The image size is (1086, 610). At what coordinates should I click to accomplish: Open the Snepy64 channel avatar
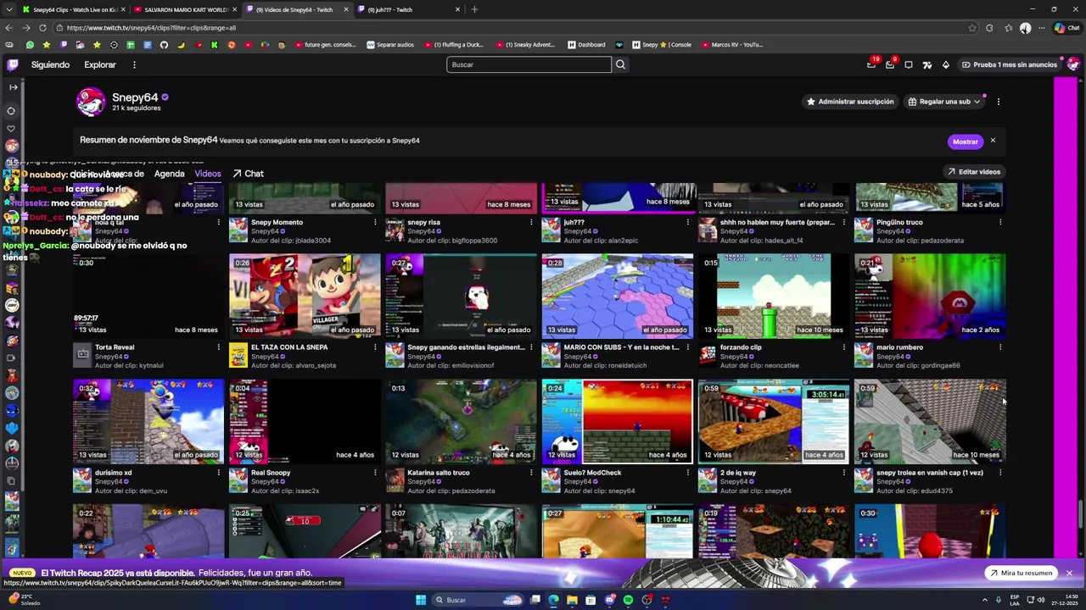pyautogui.click(x=90, y=103)
